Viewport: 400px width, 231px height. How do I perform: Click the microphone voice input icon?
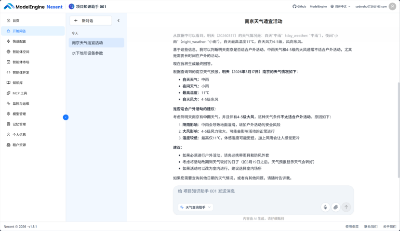pos(325,207)
